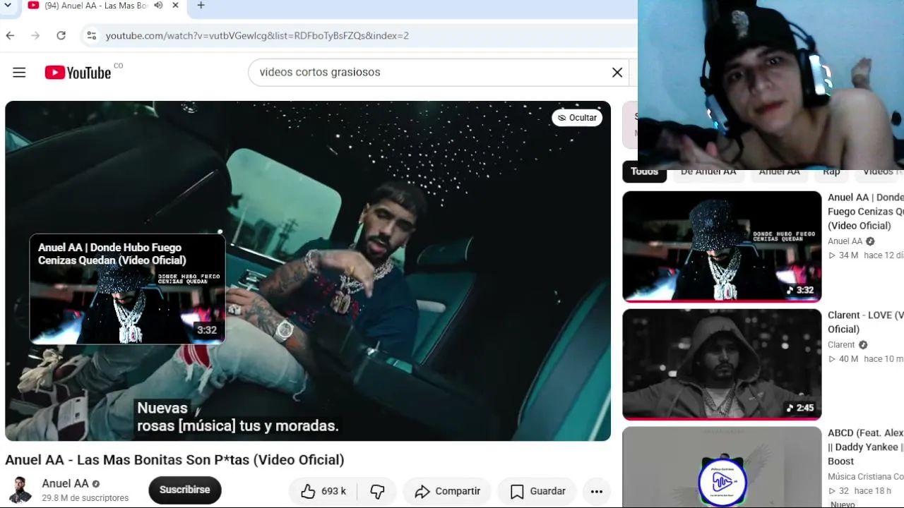The width and height of the screenshot is (904, 508).
Task: Dislike the video
Action: [378, 491]
